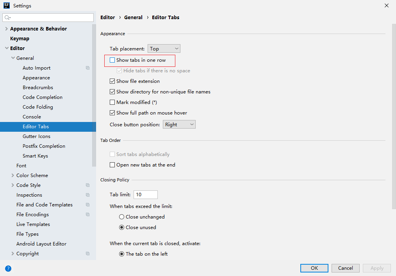The width and height of the screenshot is (396, 276).
Task: Open Keymap settings
Action: (x=20, y=38)
